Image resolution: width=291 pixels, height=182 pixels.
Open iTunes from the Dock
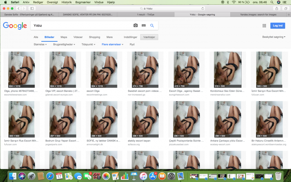(143, 176)
